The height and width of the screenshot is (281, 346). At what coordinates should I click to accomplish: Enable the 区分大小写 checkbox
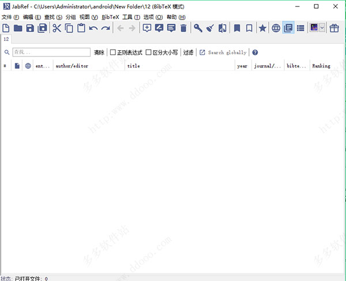(x=149, y=53)
